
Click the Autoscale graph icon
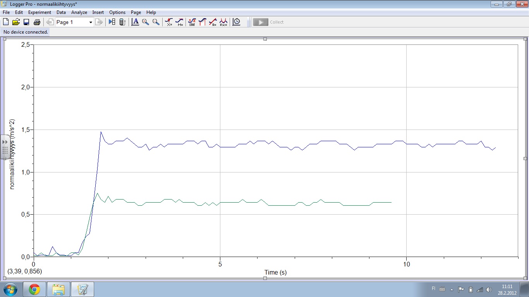click(x=135, y=22)
